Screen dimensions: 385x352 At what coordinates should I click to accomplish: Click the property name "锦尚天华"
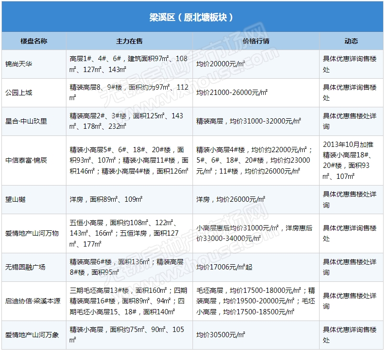click(19, 64)
